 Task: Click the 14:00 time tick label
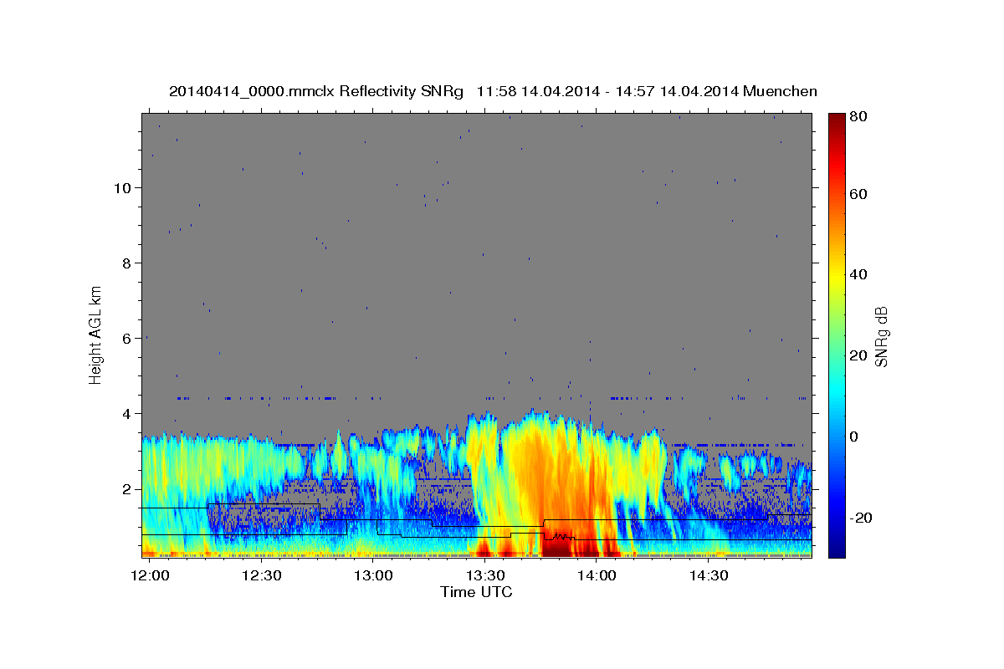[x=596, y=575]
